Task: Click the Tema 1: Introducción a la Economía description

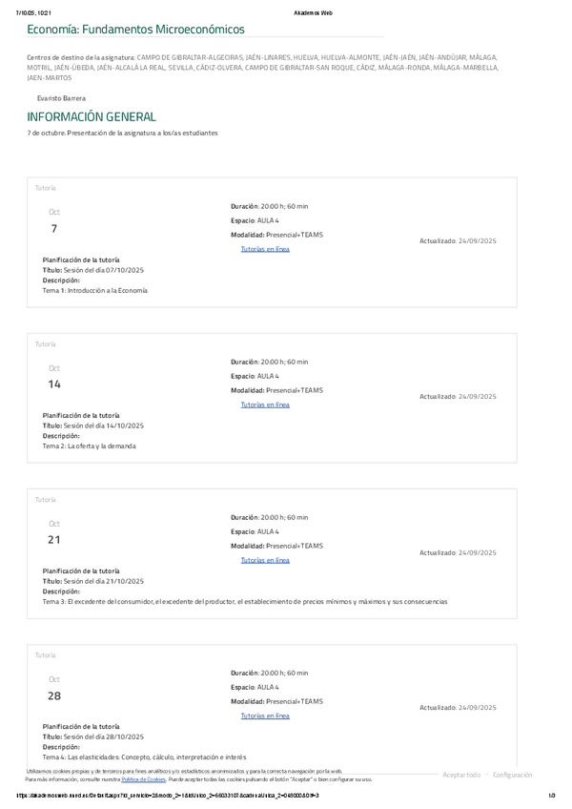Action: click(x=95, y=290)
